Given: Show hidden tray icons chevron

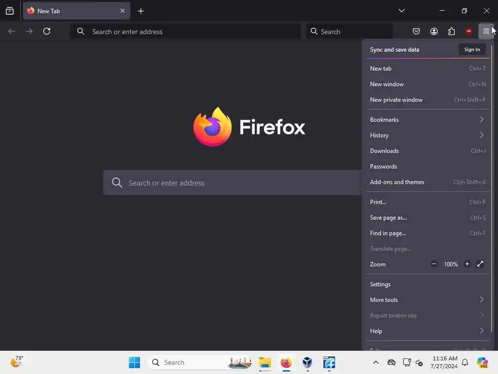Looking at the screenshot, I should (x=376, y=362).
